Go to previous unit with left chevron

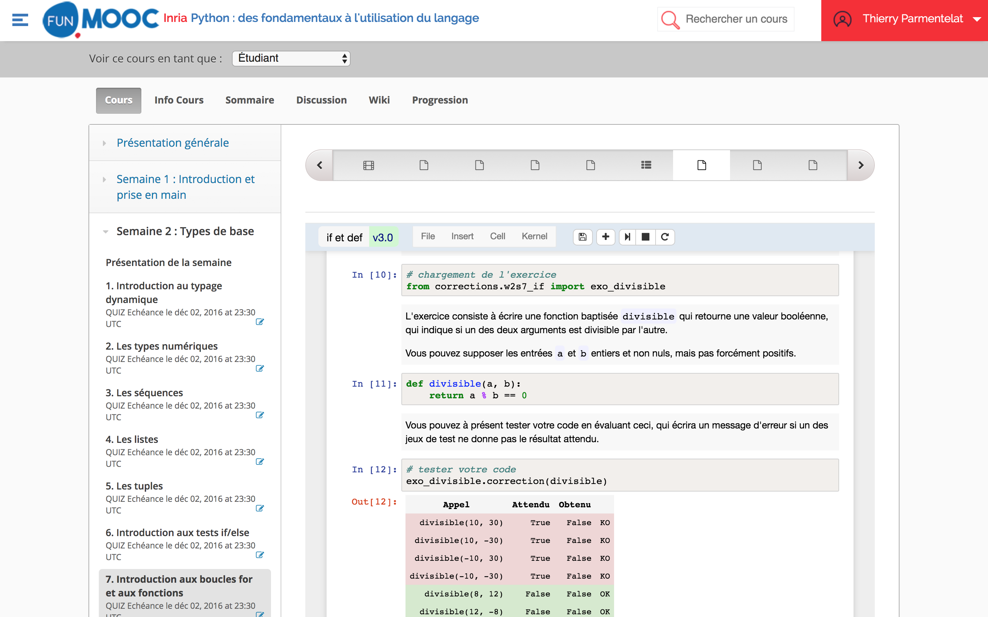point(320,165)
